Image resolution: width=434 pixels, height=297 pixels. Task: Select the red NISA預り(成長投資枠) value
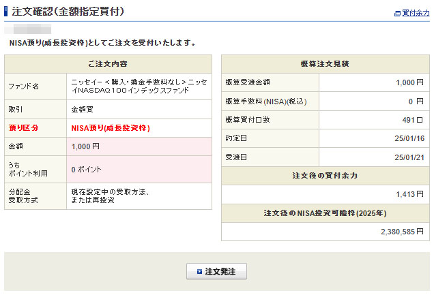pos(110,127)
